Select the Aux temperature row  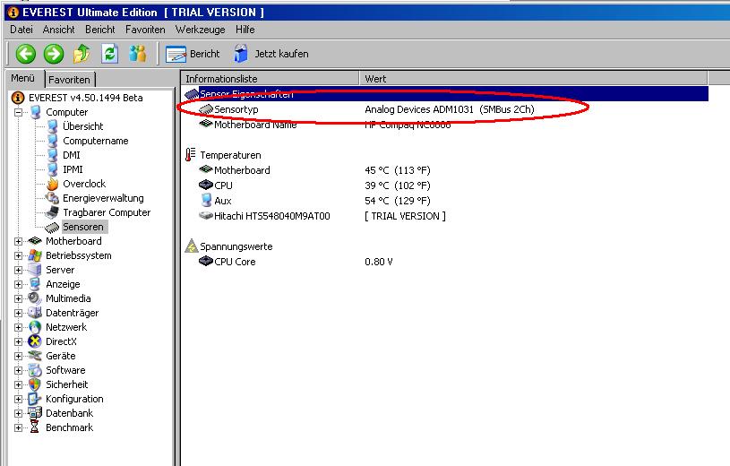pyautogui.click(x=446, y=202)
